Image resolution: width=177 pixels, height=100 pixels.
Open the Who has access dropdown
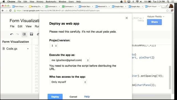click(x=68, y=82)
